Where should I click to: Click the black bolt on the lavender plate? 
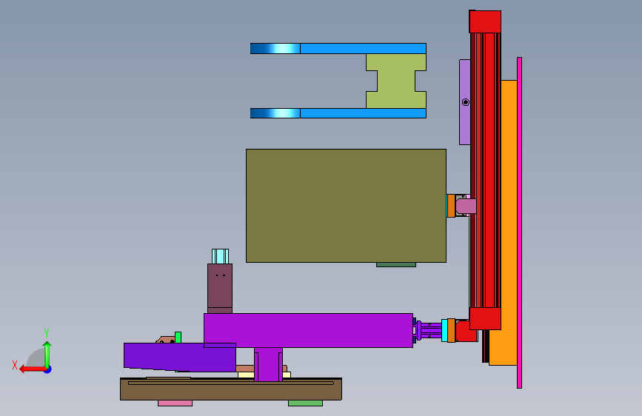coord(466,102)
